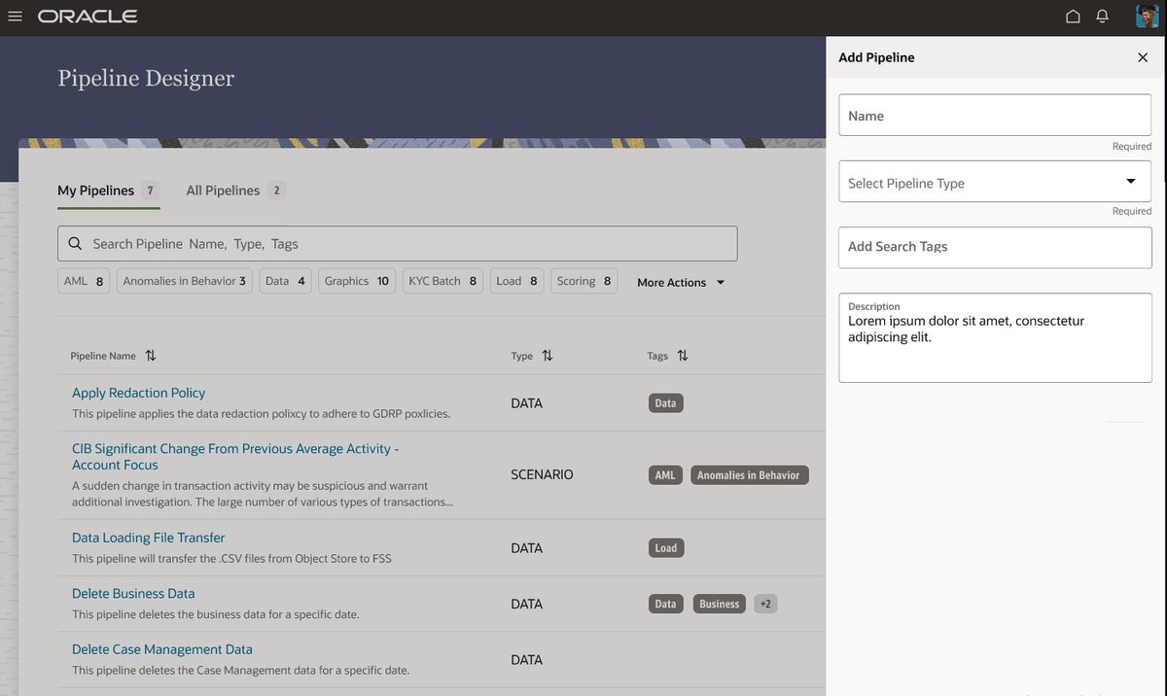Filter by Data tag chip
Screen dimensions: 1167x696
285,281
